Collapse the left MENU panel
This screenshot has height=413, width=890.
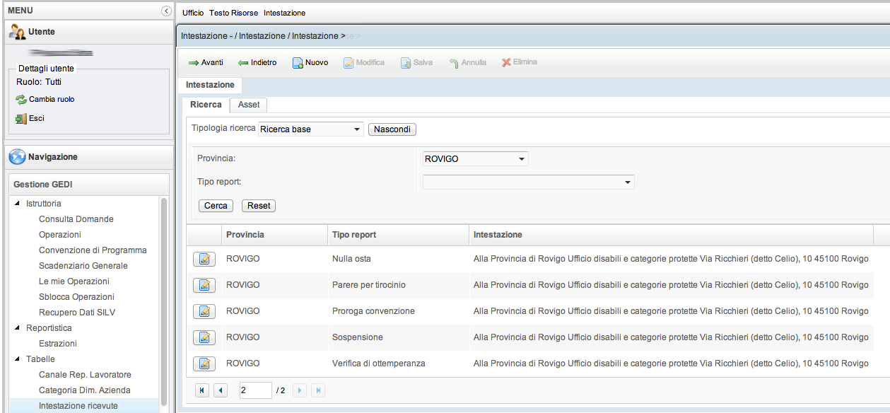click(166, 11)
